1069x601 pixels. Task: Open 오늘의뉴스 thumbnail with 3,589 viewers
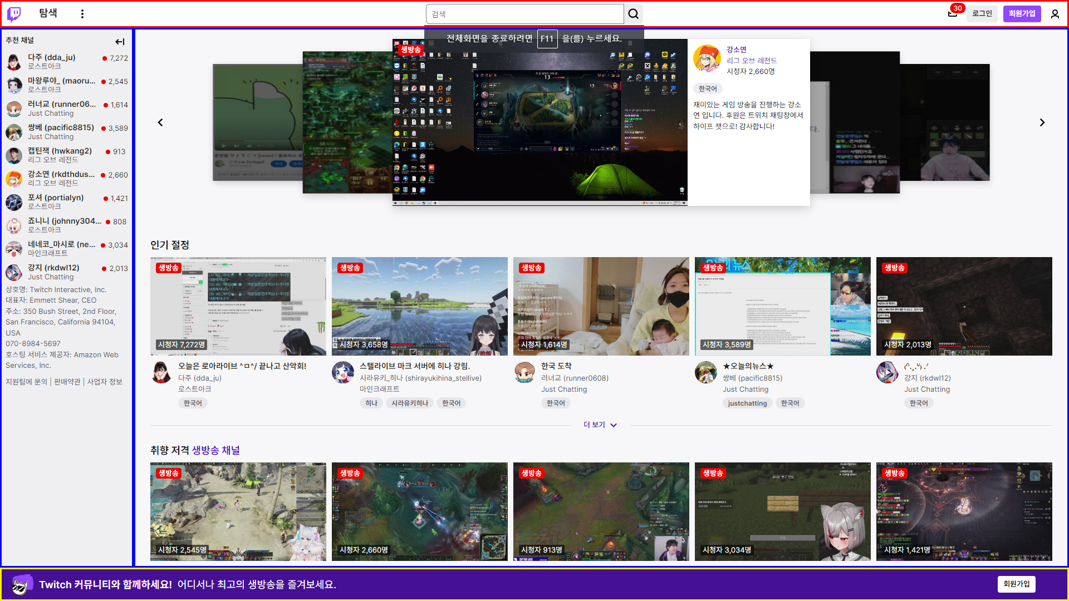point(783,306)
